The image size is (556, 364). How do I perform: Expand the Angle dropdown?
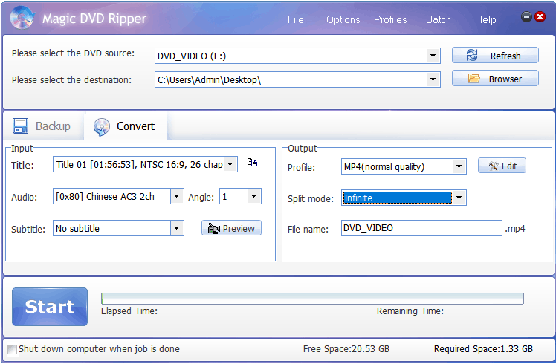click(254, 196)
